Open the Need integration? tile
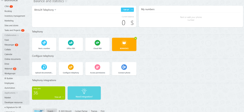Screen dimensions: 244x112 [84, 93]
